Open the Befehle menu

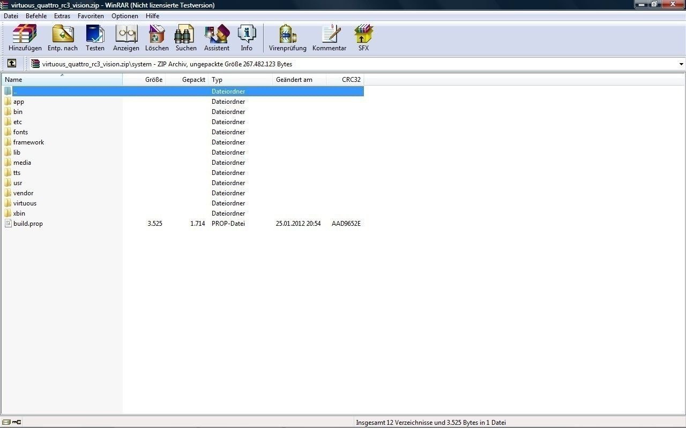(36, 16)
